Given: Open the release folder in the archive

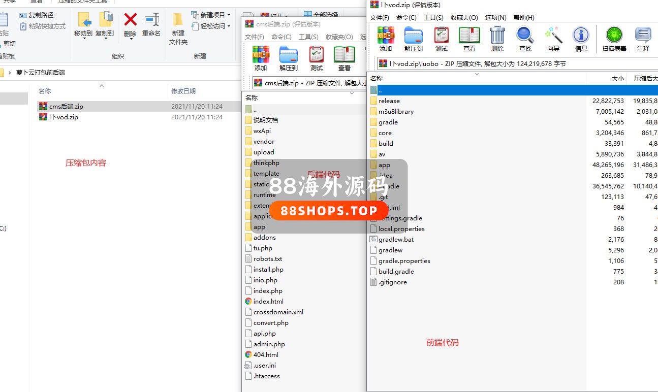Looking at the screenshot, I should (389, 101).
